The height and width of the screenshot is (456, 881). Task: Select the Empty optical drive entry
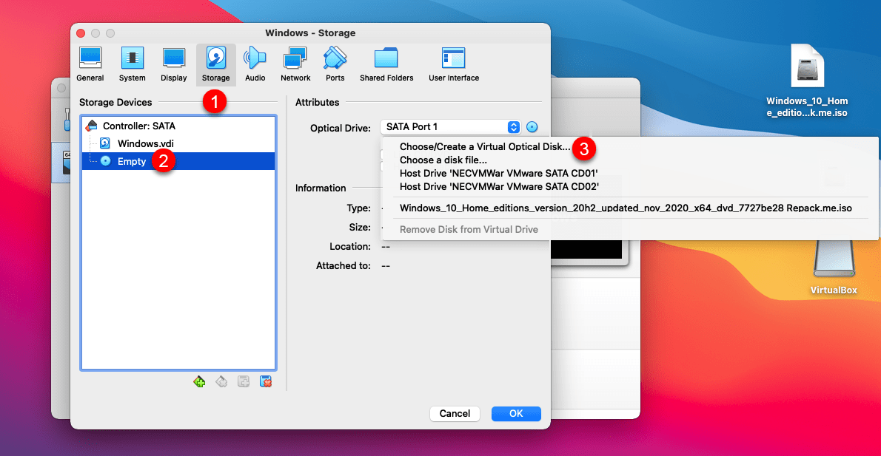pyautogui.click(x=178, y=161)
